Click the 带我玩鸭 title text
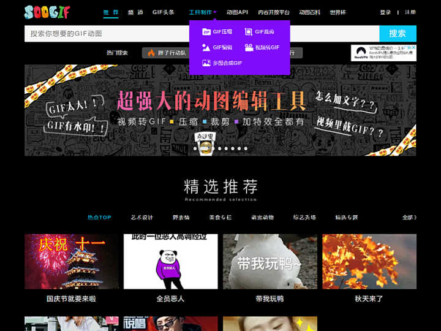441x331 pixels. coord(270,299)
